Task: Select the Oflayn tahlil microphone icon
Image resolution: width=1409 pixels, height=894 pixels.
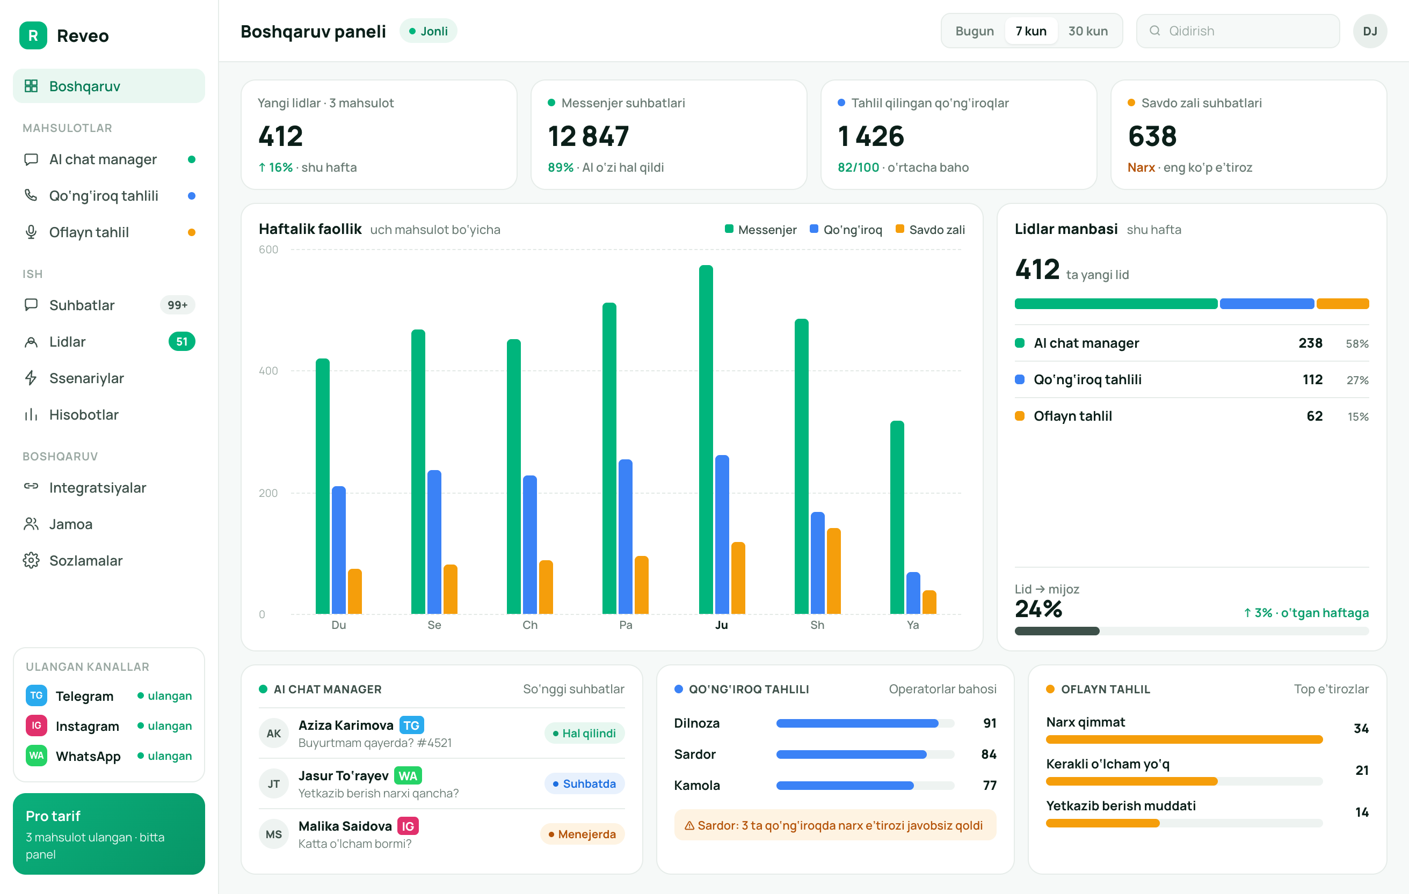Action: 31,232
